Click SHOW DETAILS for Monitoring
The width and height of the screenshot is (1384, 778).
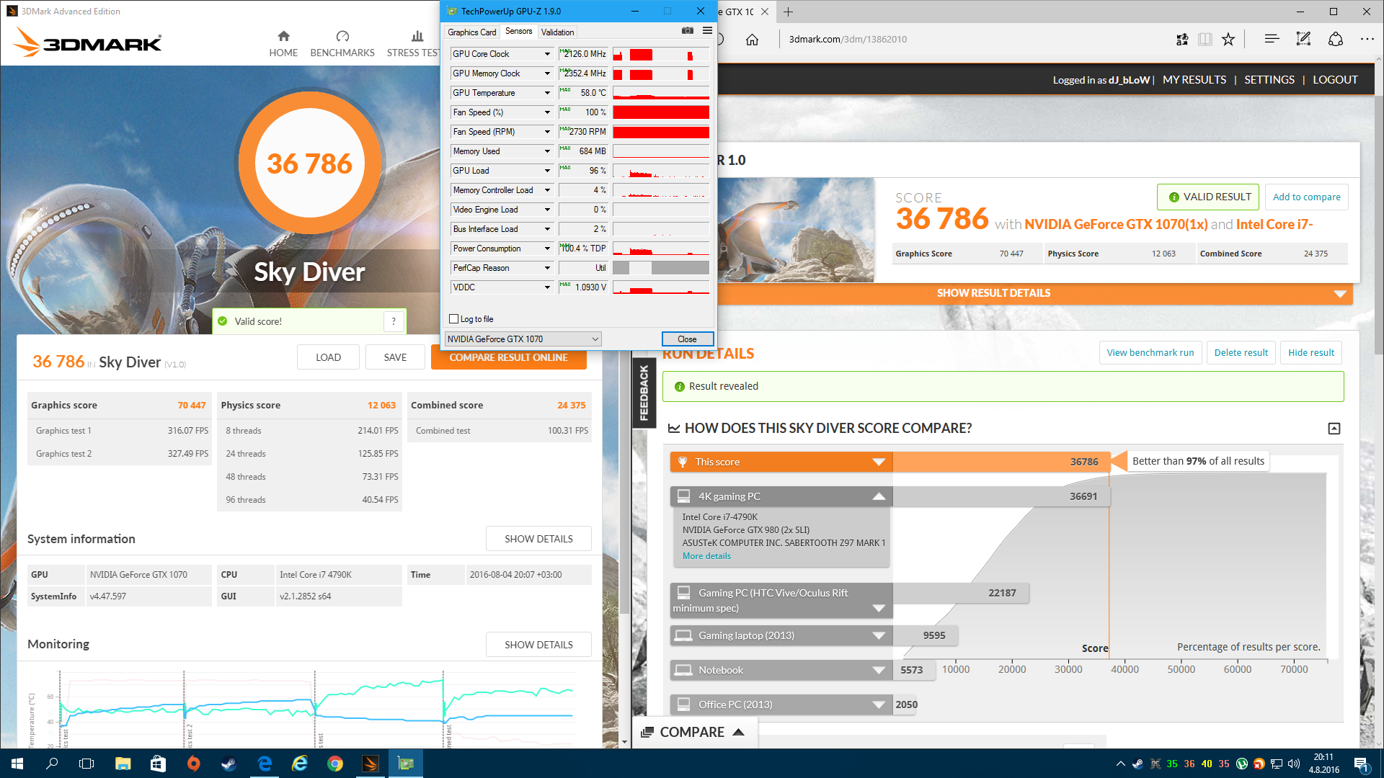point(538,645)
